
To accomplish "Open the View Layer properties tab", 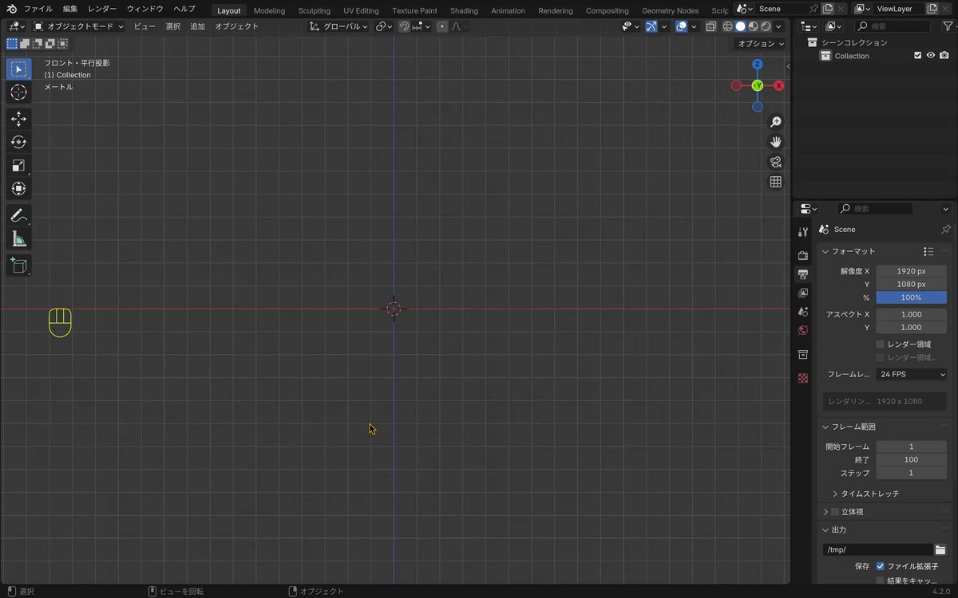I will pos(803,293).
